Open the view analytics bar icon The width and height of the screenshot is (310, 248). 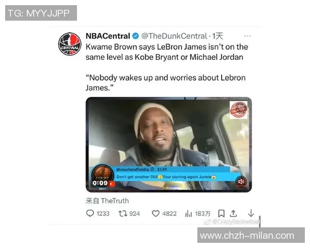coord(189,213)
